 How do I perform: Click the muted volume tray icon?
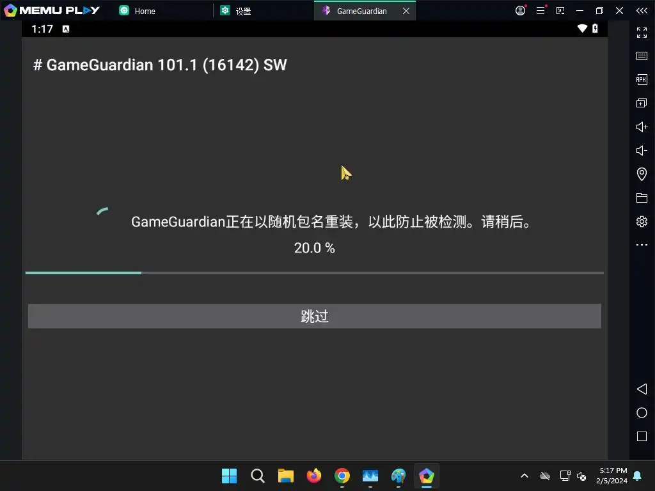point(581,476)
